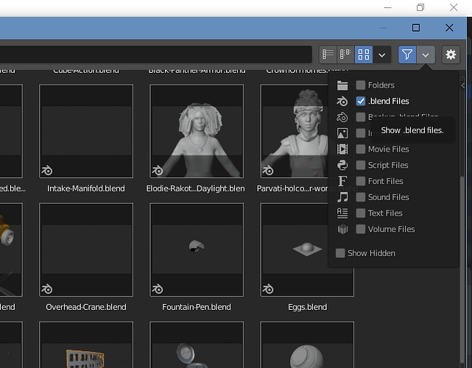Click the Elodie-Rakot...Daylight.blen file name
This screenshot has height=368, width=472.
[x=195, y=188]
